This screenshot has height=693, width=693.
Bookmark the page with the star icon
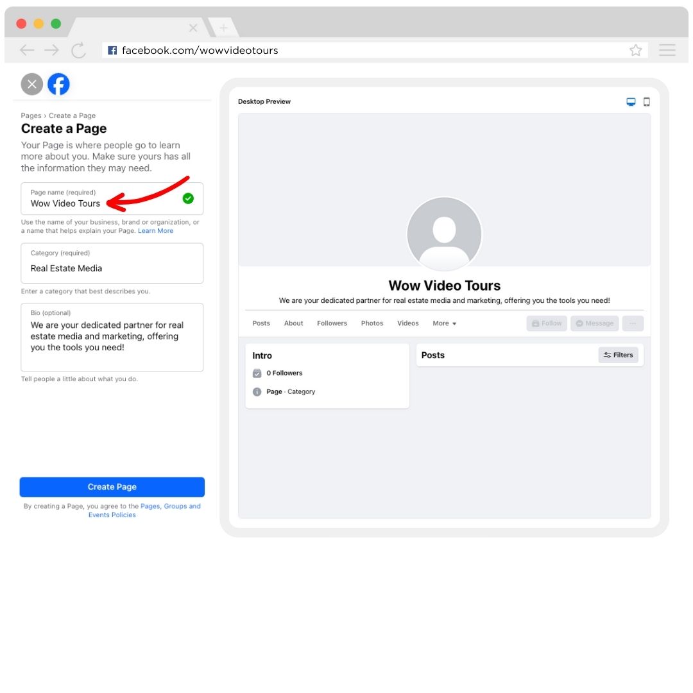click(635, 51)
